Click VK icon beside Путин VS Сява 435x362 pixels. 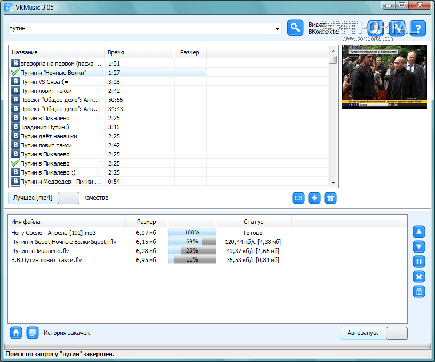coord(15,81)
